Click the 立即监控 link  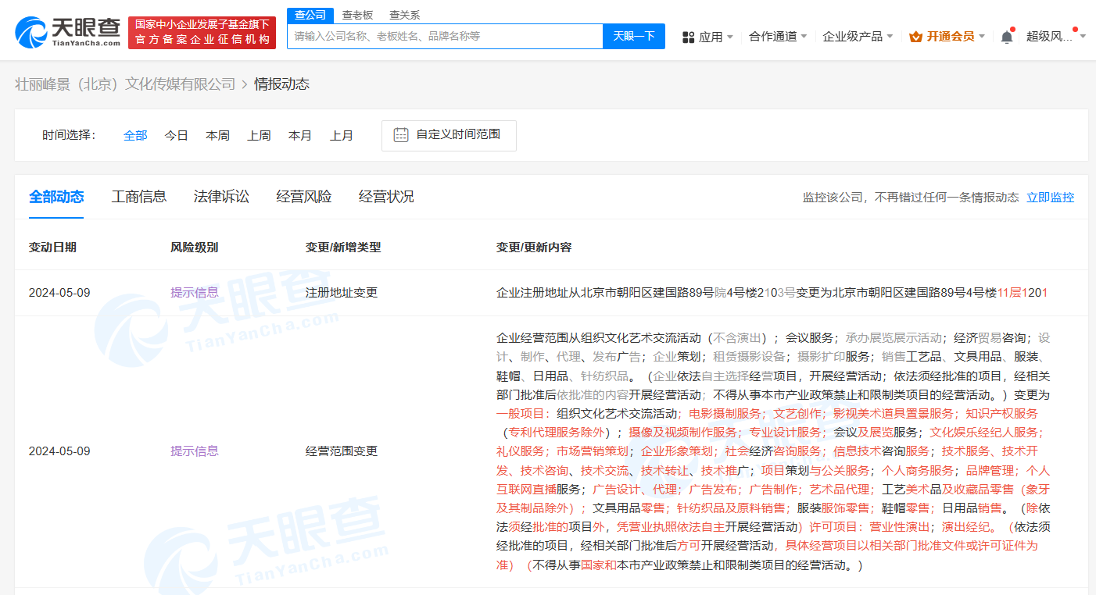coord(1051,198)
